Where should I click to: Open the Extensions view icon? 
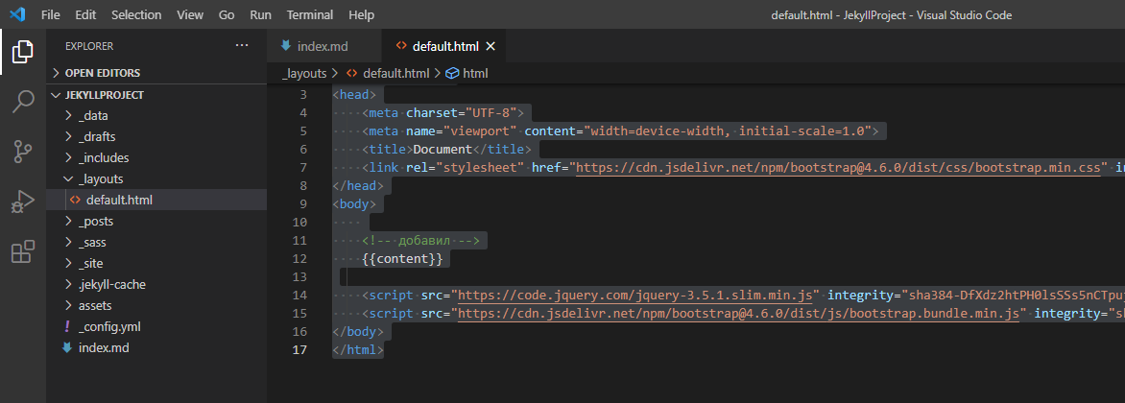tap(23, 252)
